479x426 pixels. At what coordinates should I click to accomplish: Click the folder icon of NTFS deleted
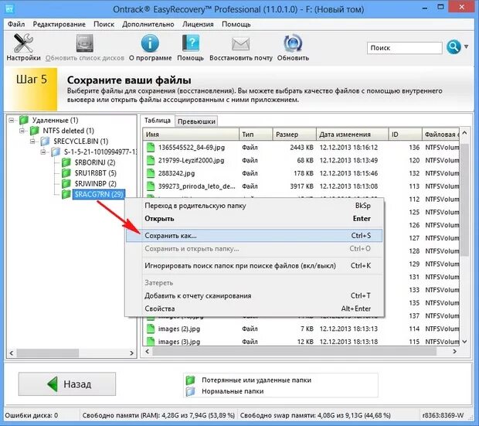[x=35, y=131]
